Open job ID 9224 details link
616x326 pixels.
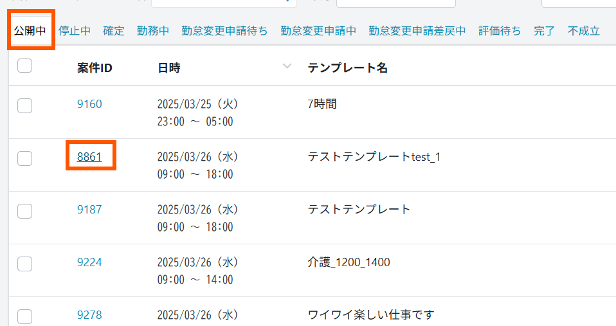pos(89,262)
